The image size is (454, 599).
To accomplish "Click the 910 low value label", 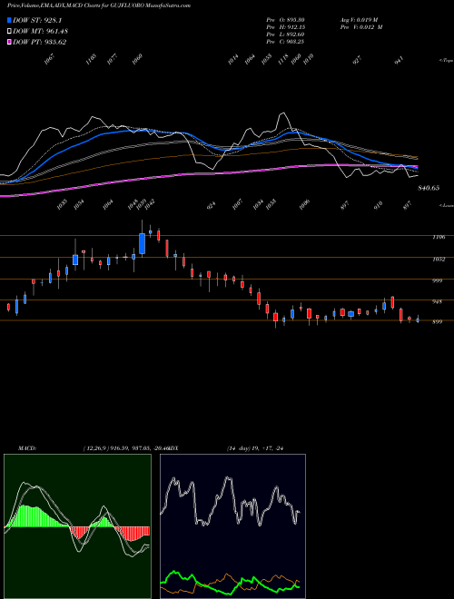I will (379, 205).
